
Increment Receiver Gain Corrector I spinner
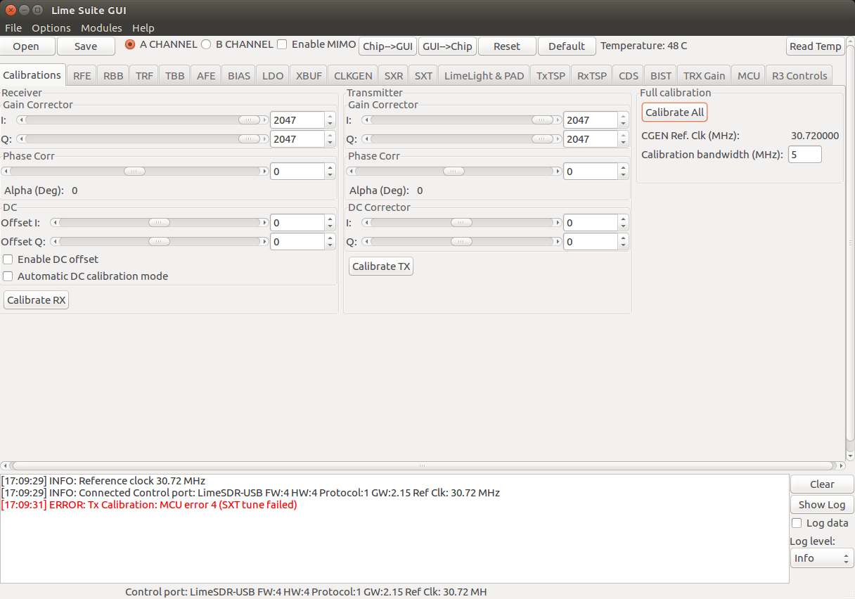tap(330, 116)
